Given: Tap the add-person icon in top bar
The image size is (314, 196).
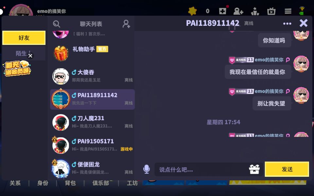Looking at the screenshot, I should [238, 11].
